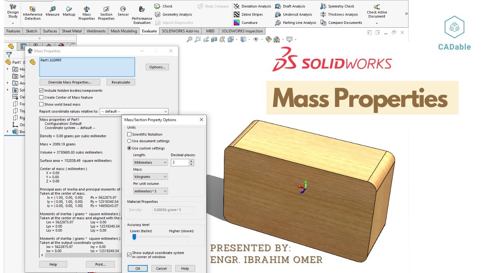
Task: Click the Recalculate button
Action: coord(121,82)
